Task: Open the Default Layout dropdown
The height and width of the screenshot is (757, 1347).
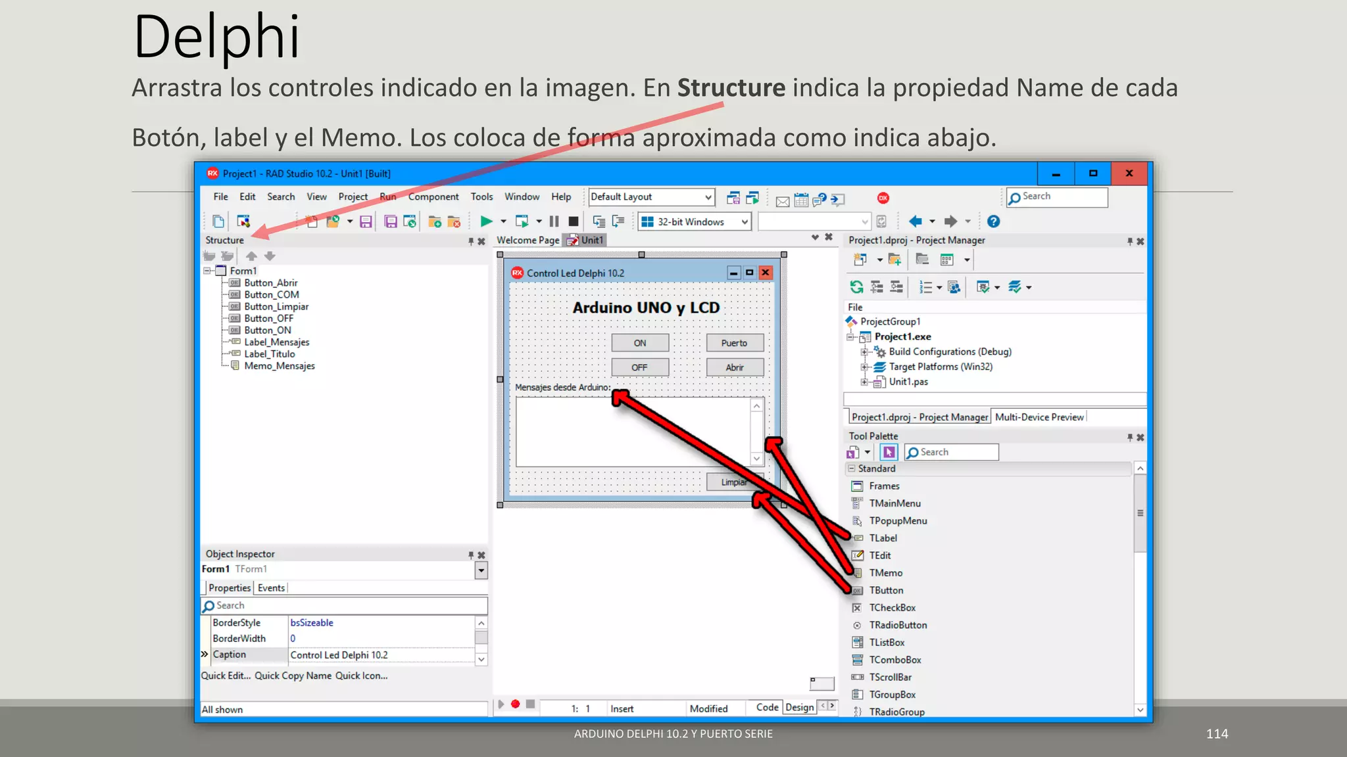Action: 708,197
